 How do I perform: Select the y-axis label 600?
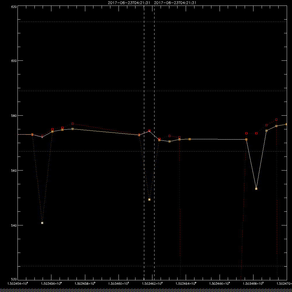pos(14,61)
